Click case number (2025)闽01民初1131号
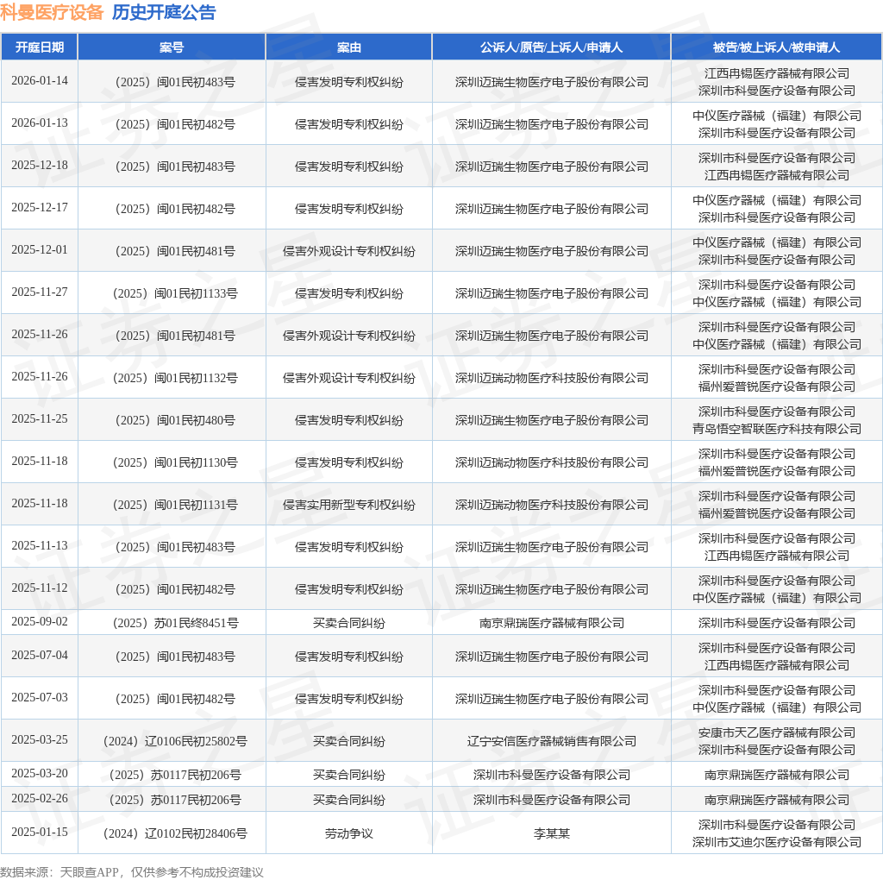The image size is (883, 880). tap(174, 505)
